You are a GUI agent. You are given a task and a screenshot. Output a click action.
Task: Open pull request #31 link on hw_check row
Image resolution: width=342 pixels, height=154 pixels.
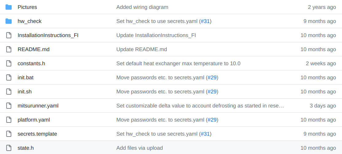click(x=205, y=21)
